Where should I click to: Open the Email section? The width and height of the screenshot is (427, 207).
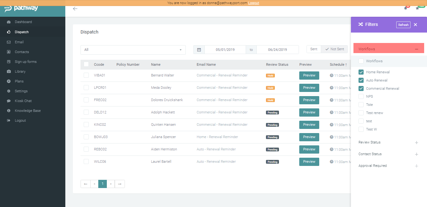pos(19,42)
